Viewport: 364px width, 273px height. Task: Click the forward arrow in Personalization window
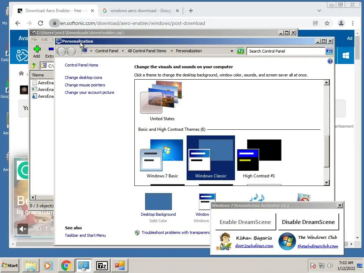(71, 51)
